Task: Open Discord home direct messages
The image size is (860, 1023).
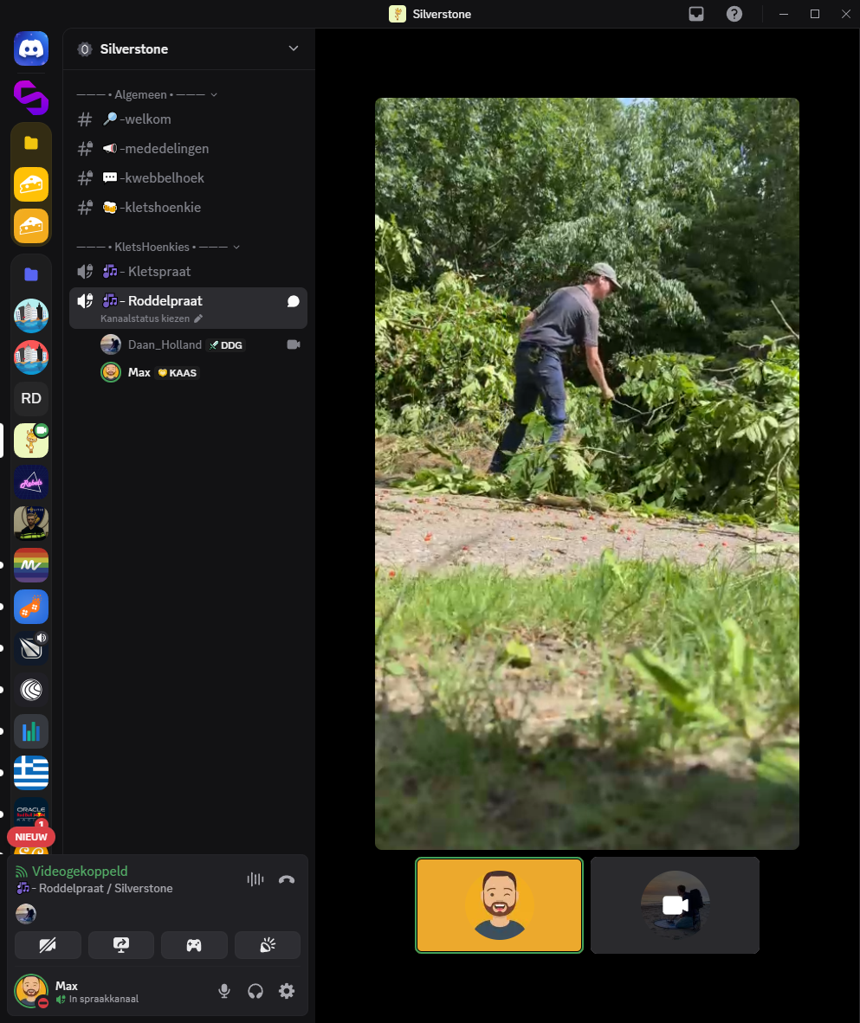Action: pyautogui.click(x=31, y=48)
